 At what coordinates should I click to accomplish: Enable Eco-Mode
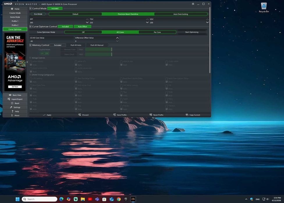(38, 14)
